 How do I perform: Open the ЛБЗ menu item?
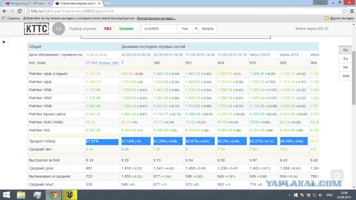tap(107, 29)
